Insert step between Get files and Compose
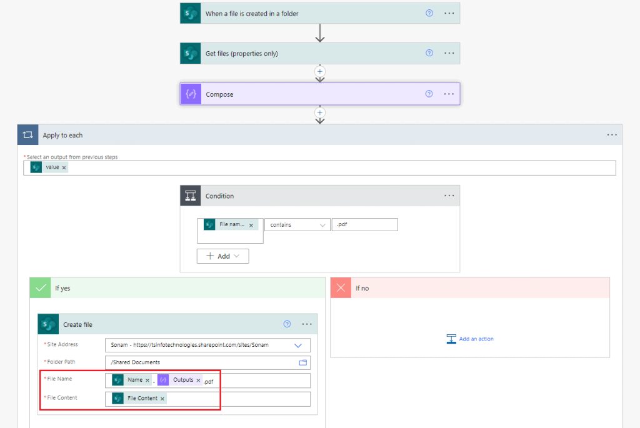The image size is (640, 428). coord(319,71)
